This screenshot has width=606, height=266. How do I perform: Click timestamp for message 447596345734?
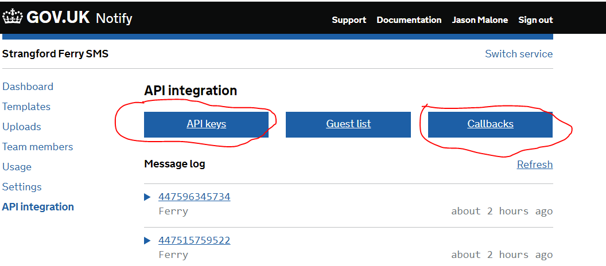[x=502, y=211]
